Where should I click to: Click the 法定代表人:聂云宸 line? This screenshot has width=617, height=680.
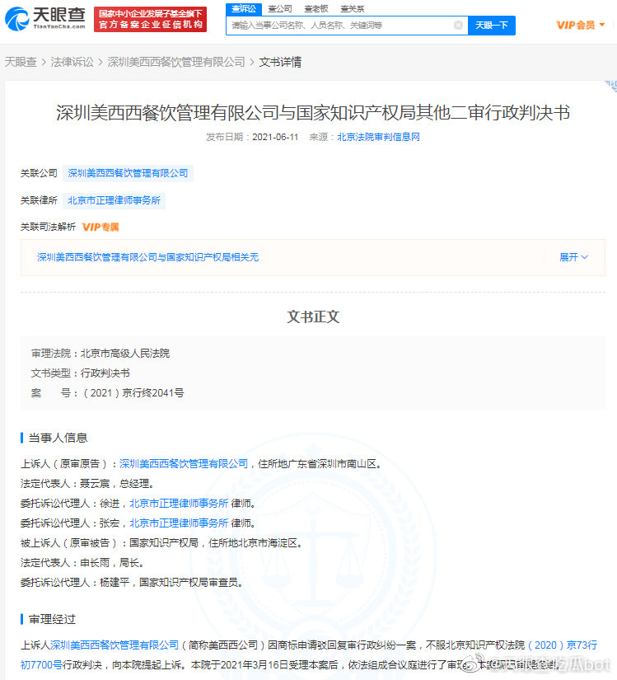pyautogui.click(x=87, y=484)
